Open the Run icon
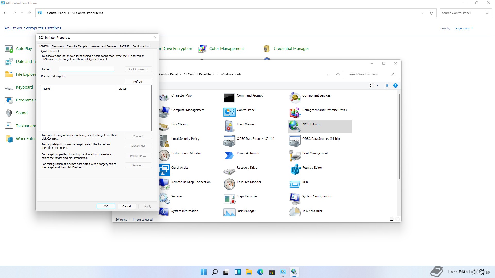Image resolution: width=495 pixels, height=278 pixels. [295, 184]
